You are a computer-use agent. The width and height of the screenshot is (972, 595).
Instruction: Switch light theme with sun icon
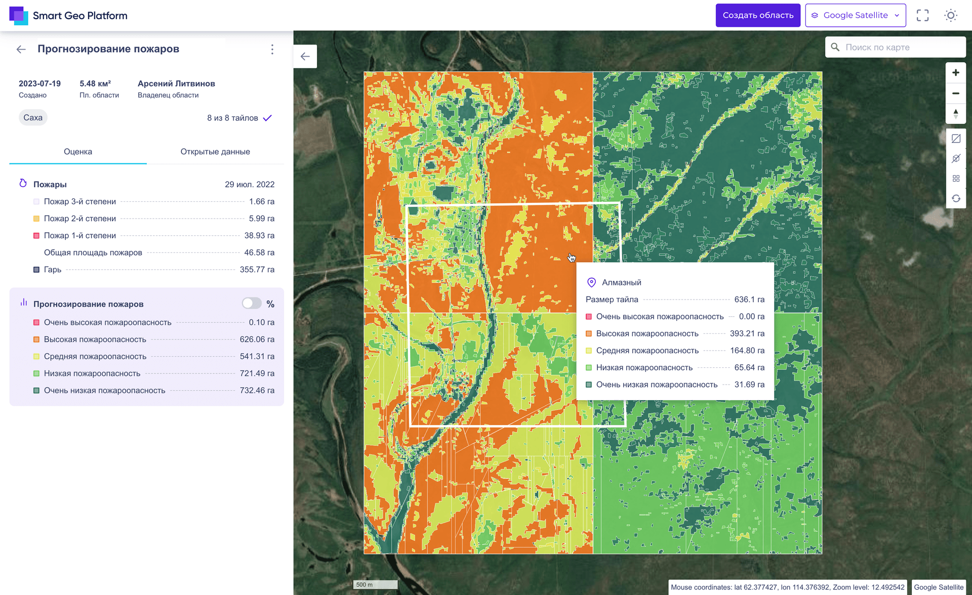click(951, 15)
